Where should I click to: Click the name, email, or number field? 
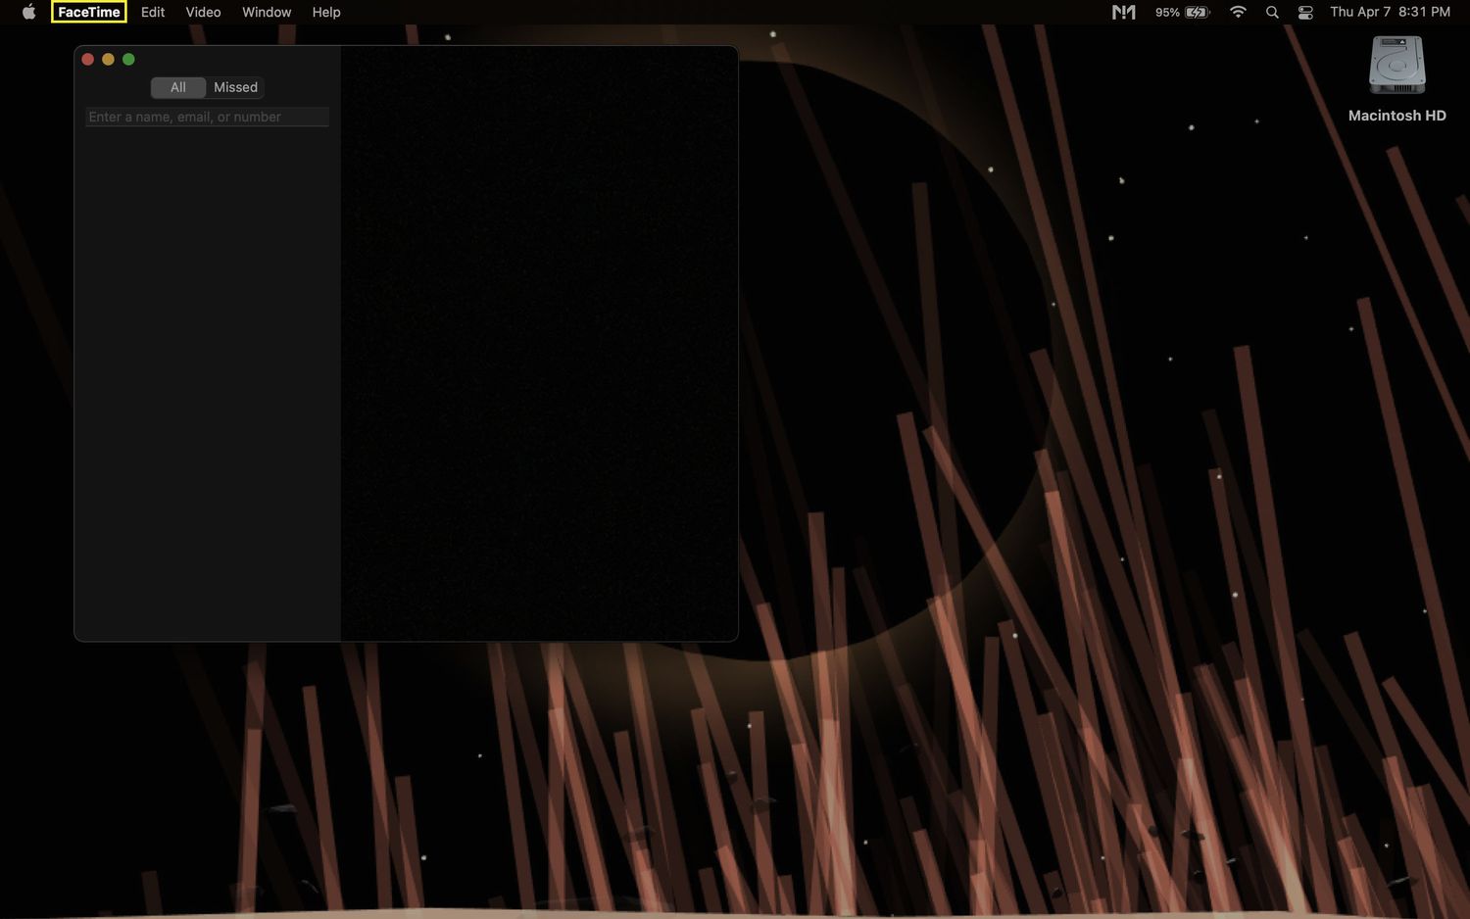(x=207, y=117)
